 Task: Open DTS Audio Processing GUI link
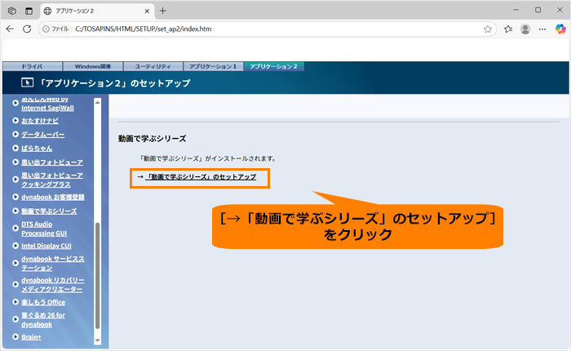(x=44, y=229)
